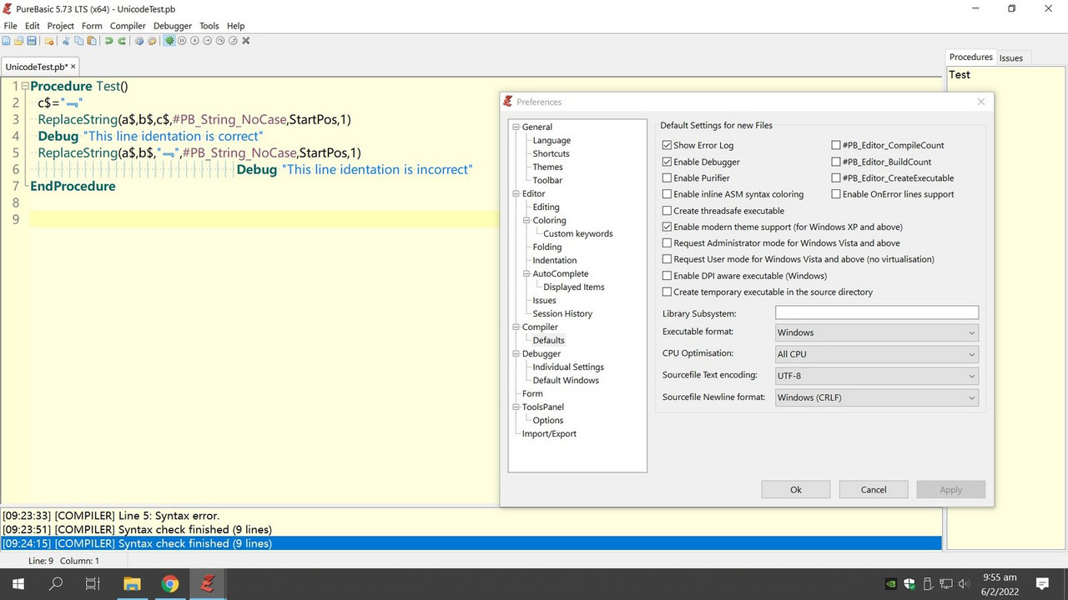Click the Close file toolbar icon
Screen dimensions: 1068x600
[49, 41]
